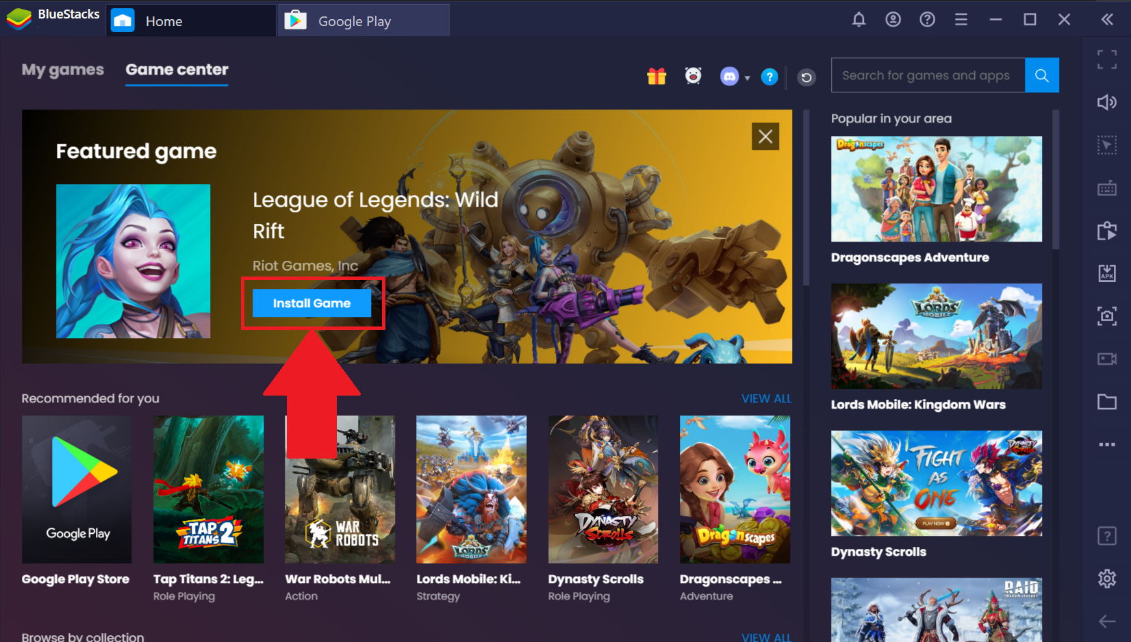Focus the Search for games and apps field
Screen dimensions: 1131x642
coord(928,75)
